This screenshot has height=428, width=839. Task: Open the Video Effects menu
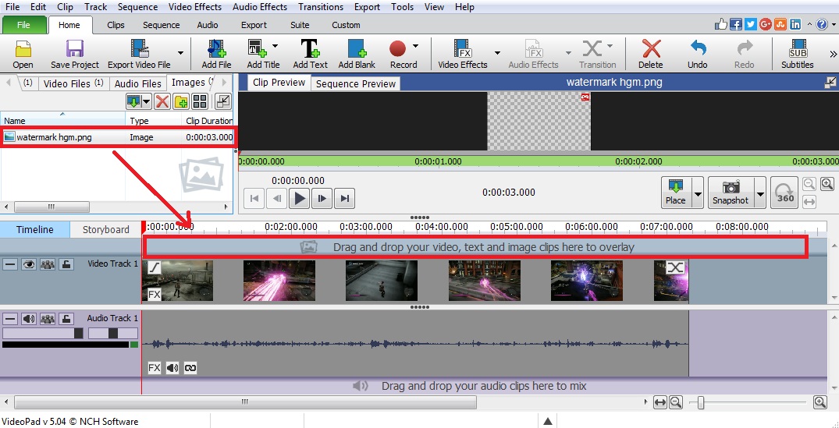195,7
